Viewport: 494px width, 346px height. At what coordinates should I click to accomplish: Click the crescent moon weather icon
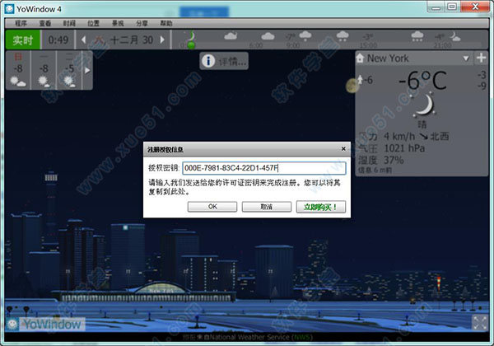coord(425,105)
